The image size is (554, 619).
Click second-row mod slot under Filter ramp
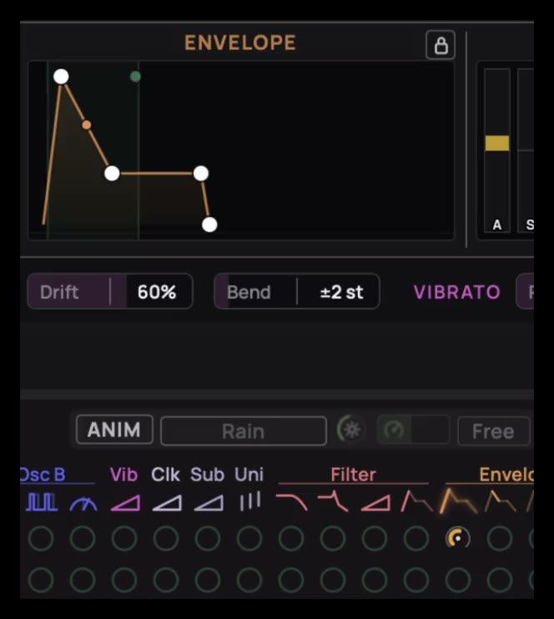[375, 580]
